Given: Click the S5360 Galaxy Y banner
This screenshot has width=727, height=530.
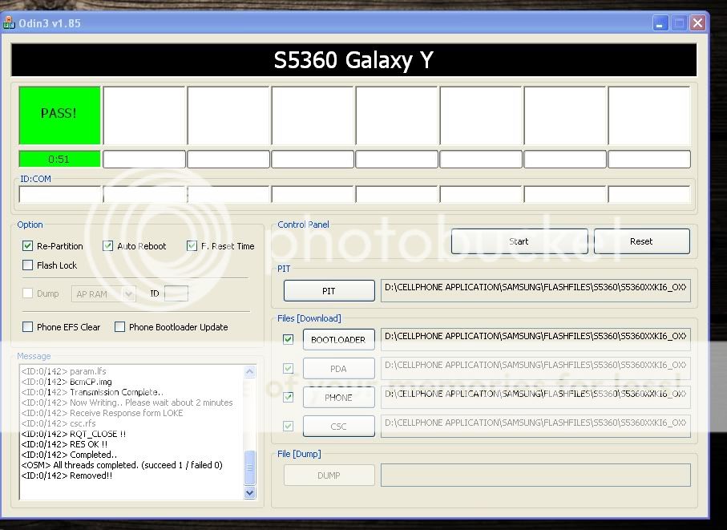Looking at the screenshot, I should click(x=353, y=60).
